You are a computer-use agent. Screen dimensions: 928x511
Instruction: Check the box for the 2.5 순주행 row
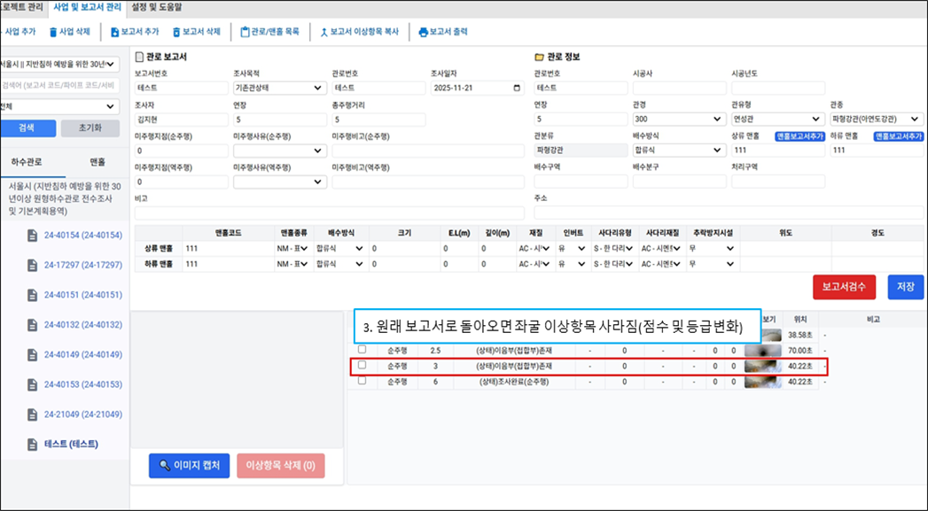pos(362,350)
